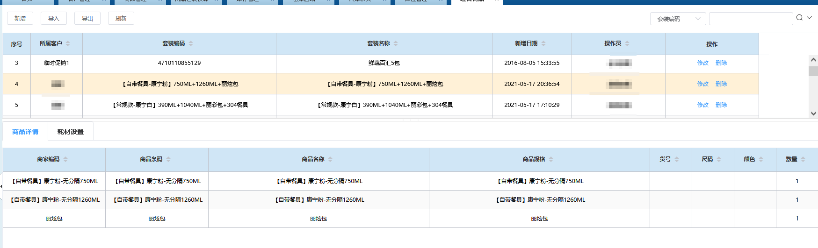The width and height of the screenshot is (818, 248).
Task: Open the 套装编码 search field dropdown
Action: [x=678, y=19]
